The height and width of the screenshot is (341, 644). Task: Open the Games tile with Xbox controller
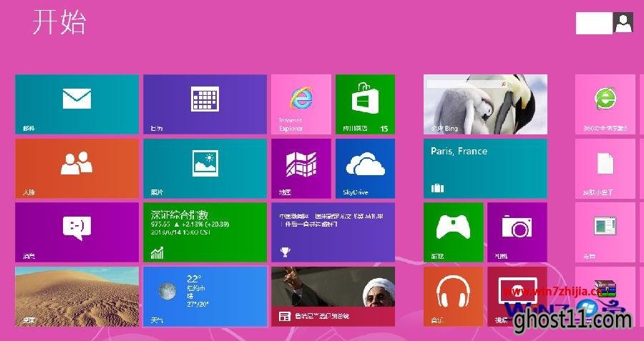454,232
